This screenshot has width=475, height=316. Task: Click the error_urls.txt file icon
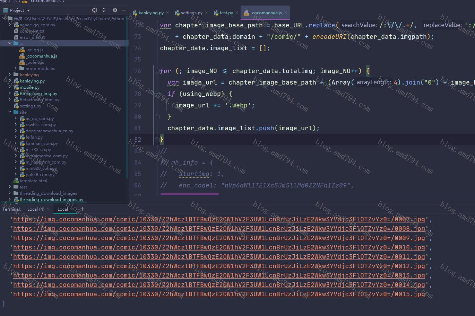pyautogui.click(x=16, y=37)
